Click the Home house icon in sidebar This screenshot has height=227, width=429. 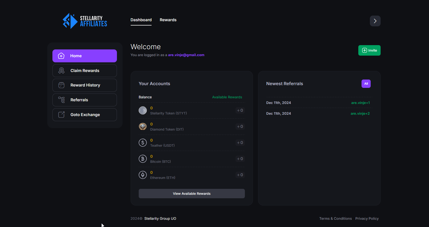pos(61,56)
